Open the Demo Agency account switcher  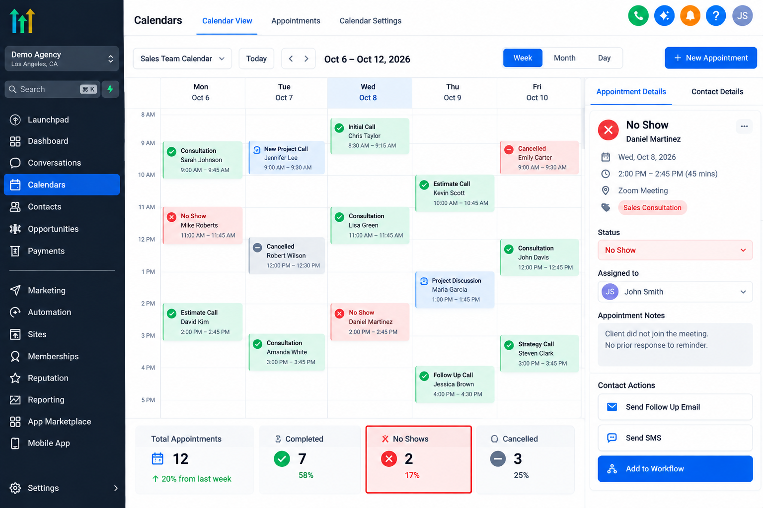(x=62, y=59)
